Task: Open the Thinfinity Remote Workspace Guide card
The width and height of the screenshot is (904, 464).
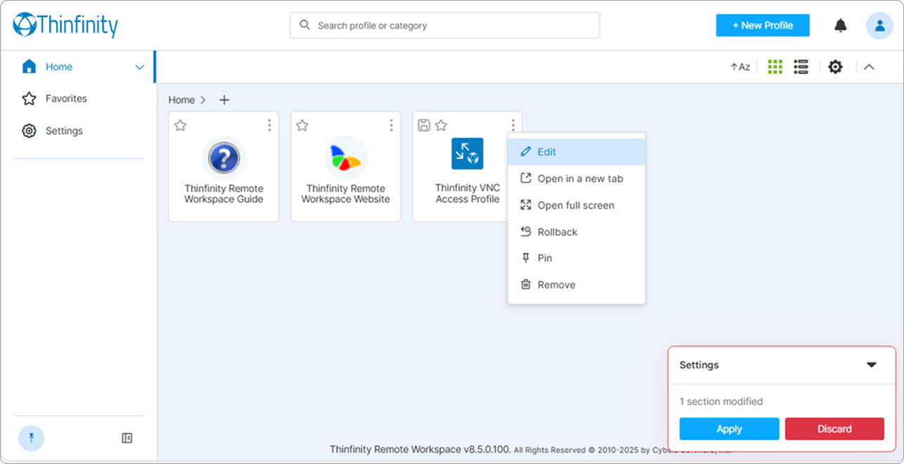Action: point(224,167)
